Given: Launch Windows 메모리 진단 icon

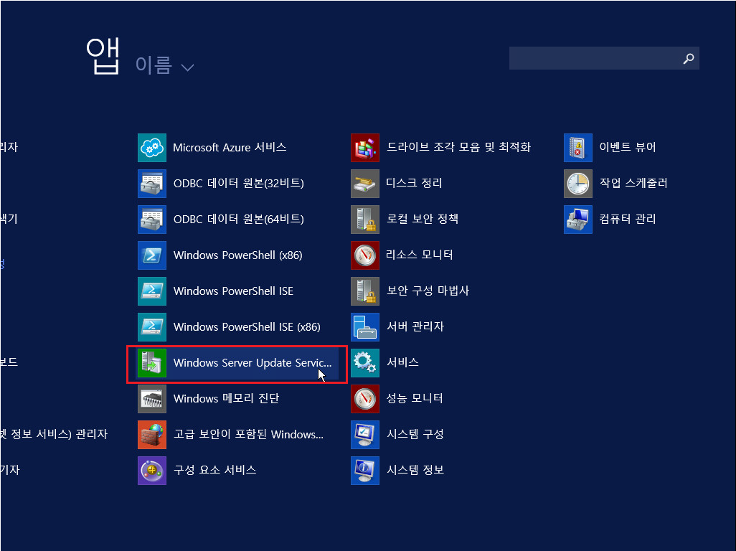Looking at the screenshot, I should tap(151, 399).
